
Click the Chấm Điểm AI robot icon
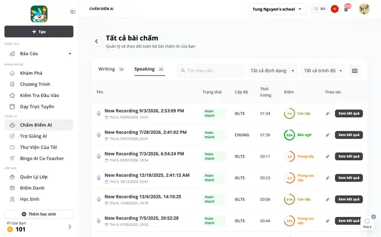12,125
